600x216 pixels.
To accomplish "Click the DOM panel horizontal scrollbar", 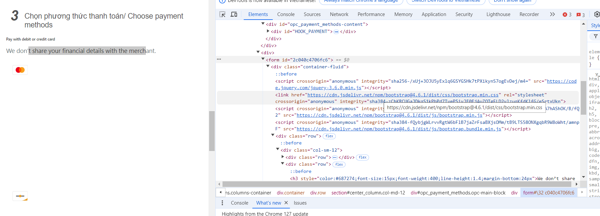I will tap(397, 184).
